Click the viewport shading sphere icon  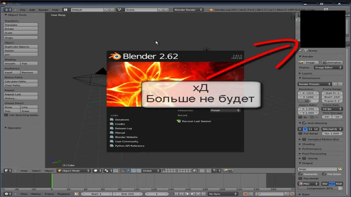click(97, 170)
